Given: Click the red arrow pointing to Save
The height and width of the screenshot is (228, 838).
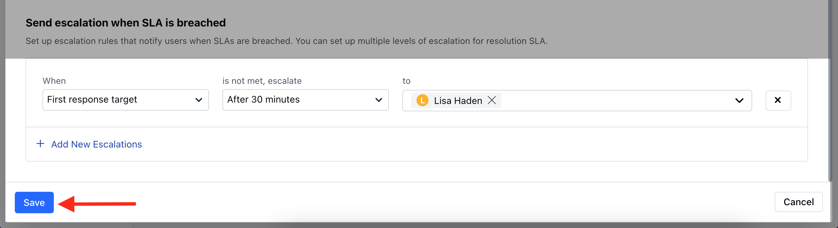Looking at the screenshot, I should point(97,204).
